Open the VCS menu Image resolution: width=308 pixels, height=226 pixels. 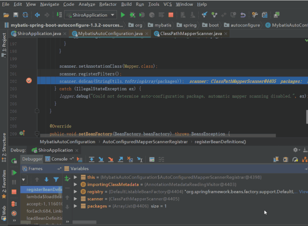tap(167, 4)
